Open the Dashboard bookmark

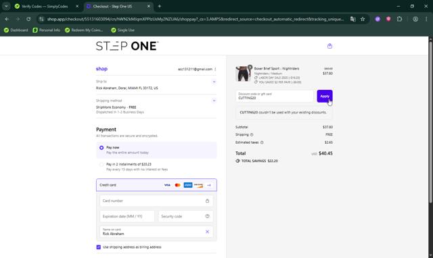pos(16,30)
